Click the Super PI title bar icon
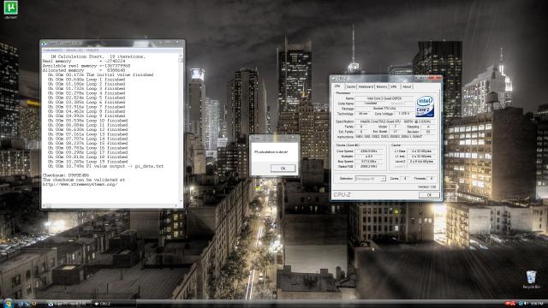Screen dimensions: 548x308 tap(44, 44)
